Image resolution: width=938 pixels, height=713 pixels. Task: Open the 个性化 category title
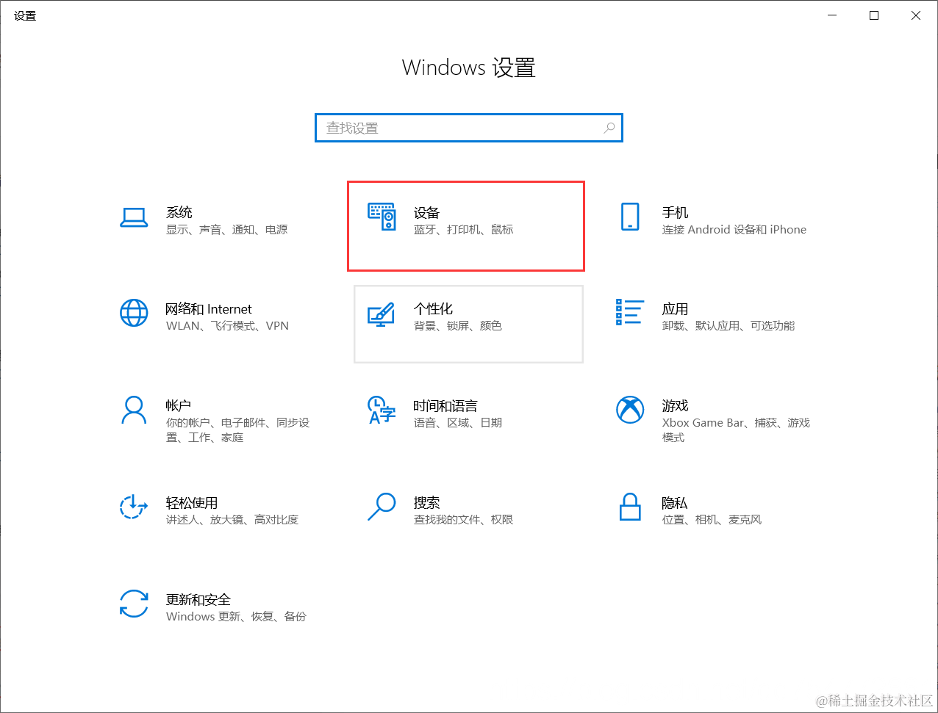(433, 309)
